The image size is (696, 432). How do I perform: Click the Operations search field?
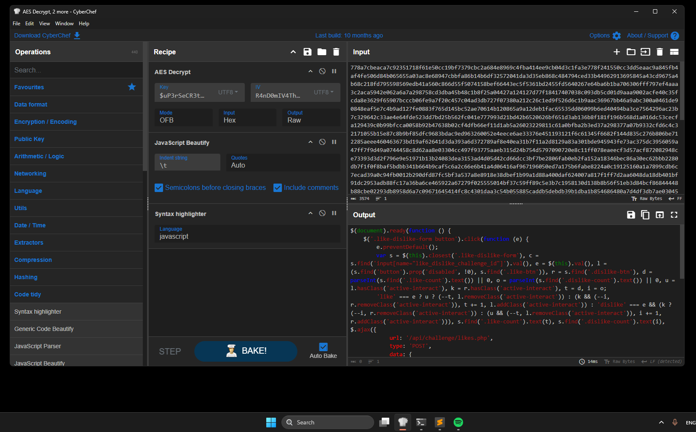76,70
